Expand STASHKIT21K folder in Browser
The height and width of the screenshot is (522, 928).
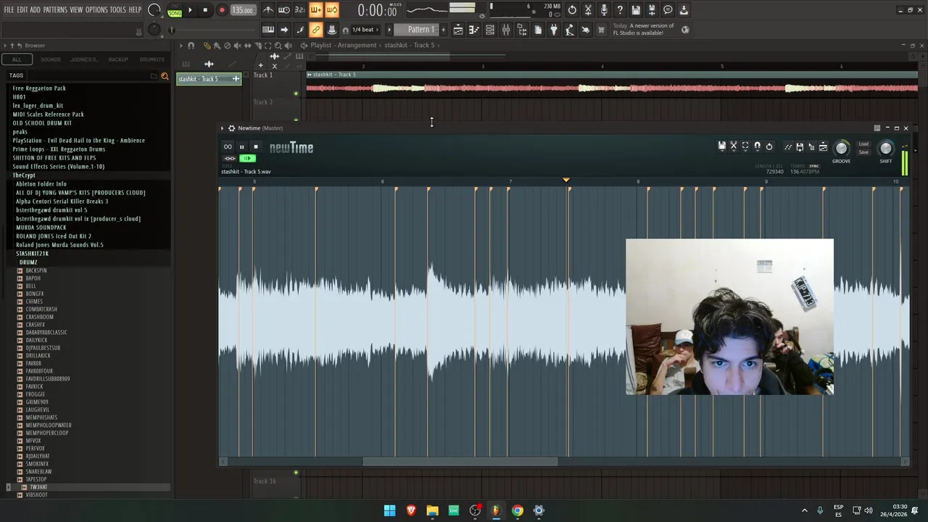(33, 254)
